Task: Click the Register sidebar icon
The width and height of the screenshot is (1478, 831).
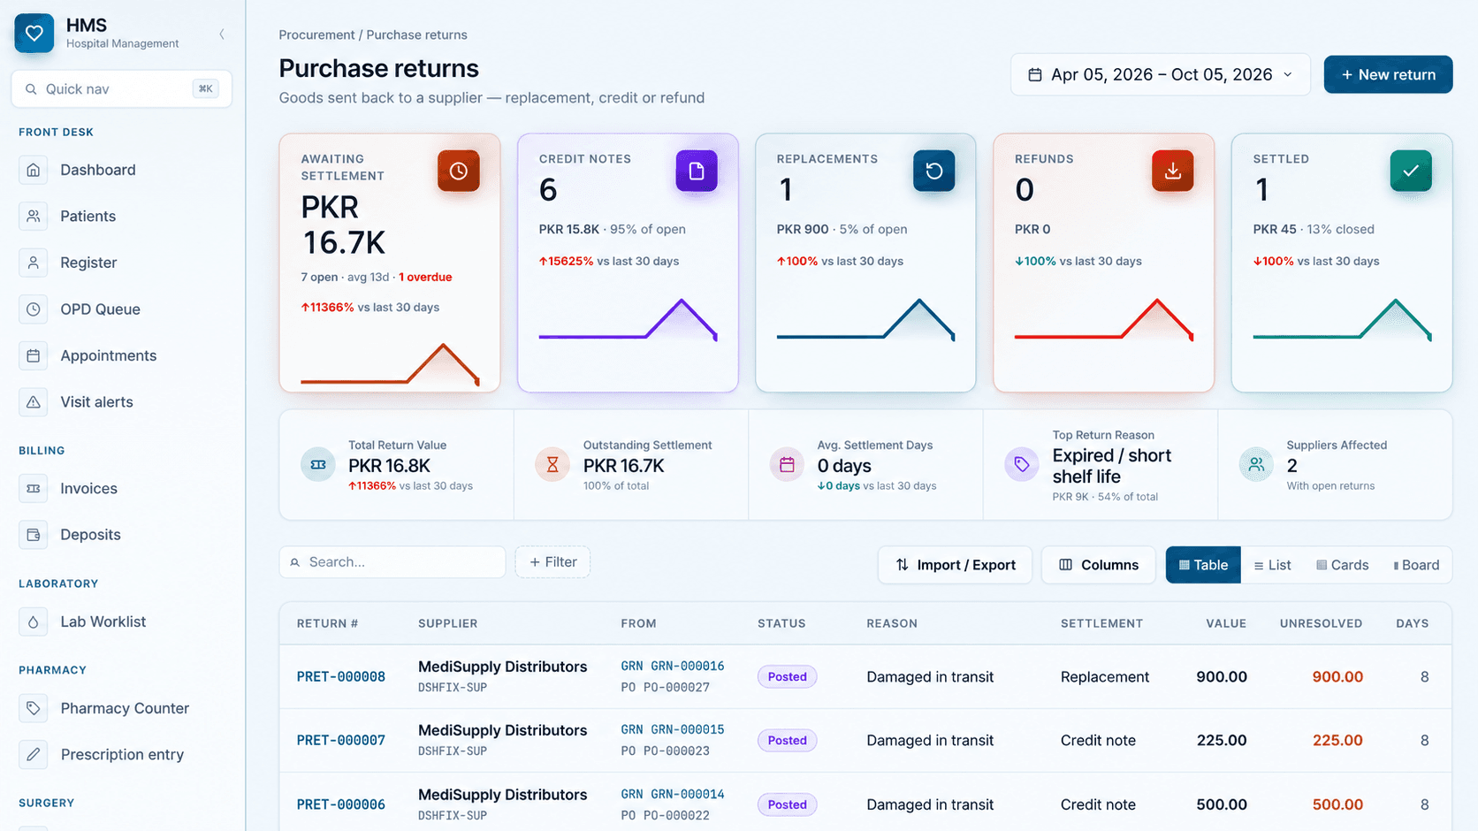Action: [34, 263]
